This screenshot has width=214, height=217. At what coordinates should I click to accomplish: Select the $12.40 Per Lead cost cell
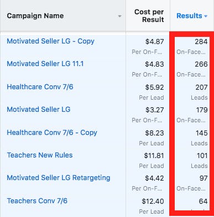(x=148, y=206)
